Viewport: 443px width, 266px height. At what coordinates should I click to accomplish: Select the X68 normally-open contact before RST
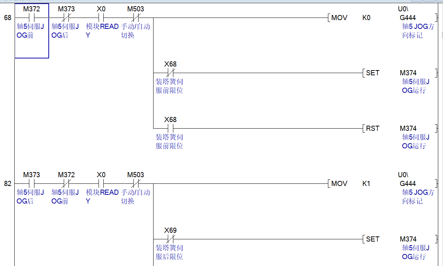tap(170, 128)
